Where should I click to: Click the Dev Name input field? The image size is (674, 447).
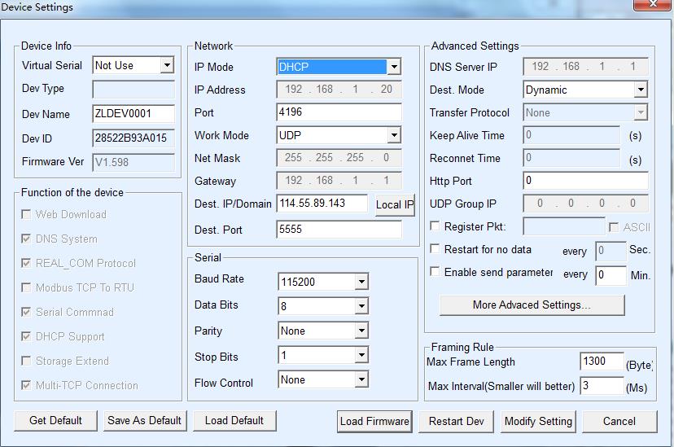tap(133, 114)
